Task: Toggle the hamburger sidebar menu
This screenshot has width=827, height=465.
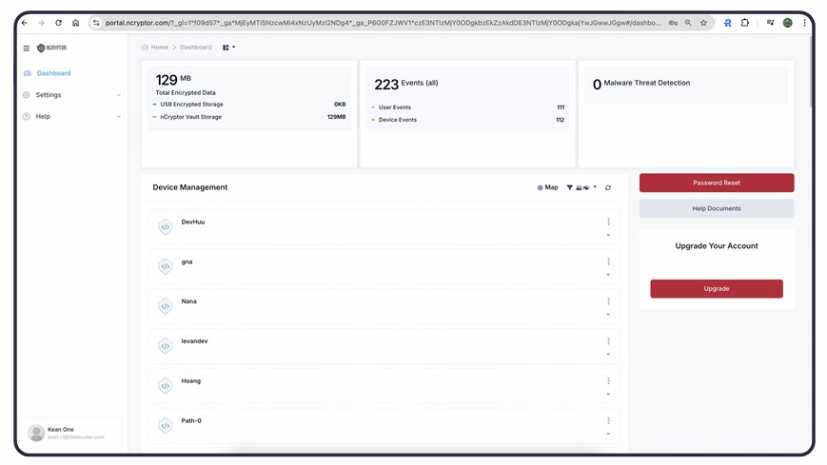Action: [x=27, y=48]
